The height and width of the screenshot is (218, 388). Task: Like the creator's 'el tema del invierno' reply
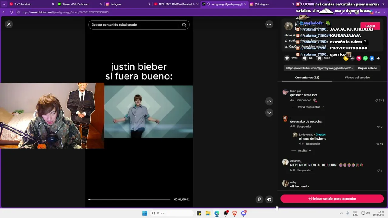pos(378,144)
